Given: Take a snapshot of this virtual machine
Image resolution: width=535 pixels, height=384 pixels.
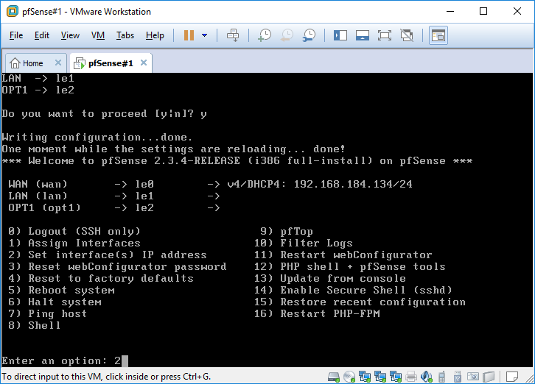Looking at the screenshot, I should (265, 35).
